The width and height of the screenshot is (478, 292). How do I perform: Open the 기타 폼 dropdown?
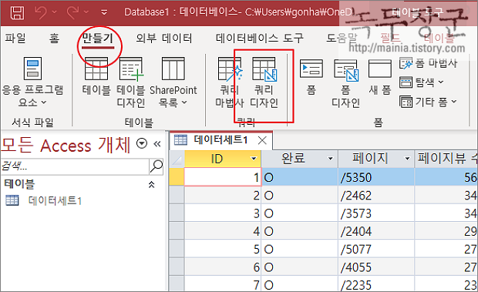pos(429,102)
